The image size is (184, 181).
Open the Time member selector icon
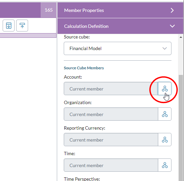click(165, 165)
